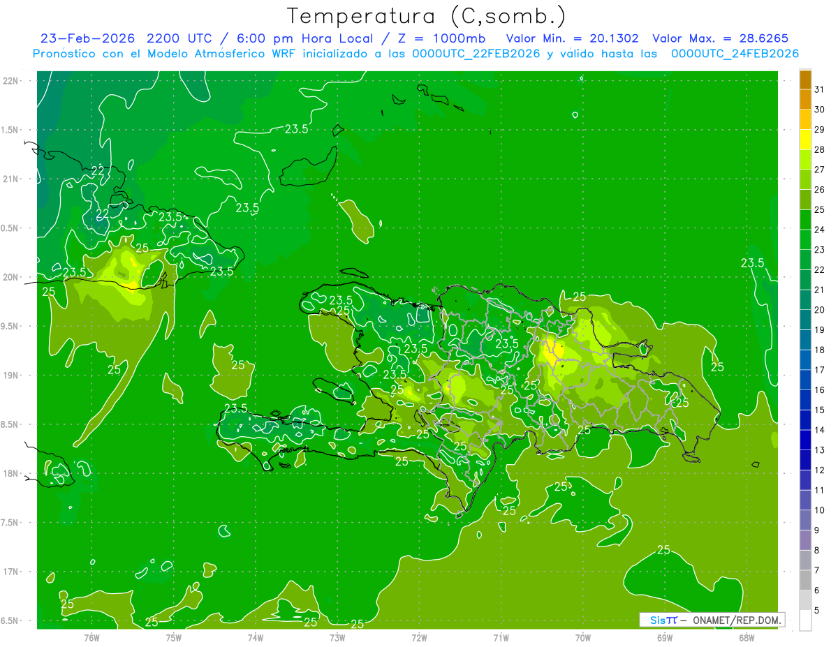Click the legend value 28
This screenshot has height=647, width=838.
point(819,149)
